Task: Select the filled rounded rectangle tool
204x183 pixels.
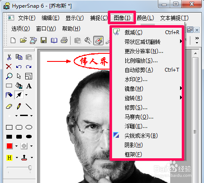Action: coord(19,137)
